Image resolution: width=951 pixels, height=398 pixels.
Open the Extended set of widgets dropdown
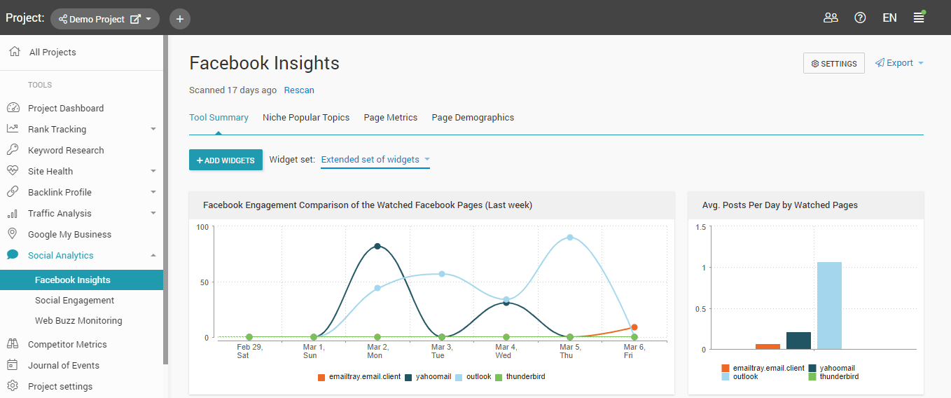(375, 160)
